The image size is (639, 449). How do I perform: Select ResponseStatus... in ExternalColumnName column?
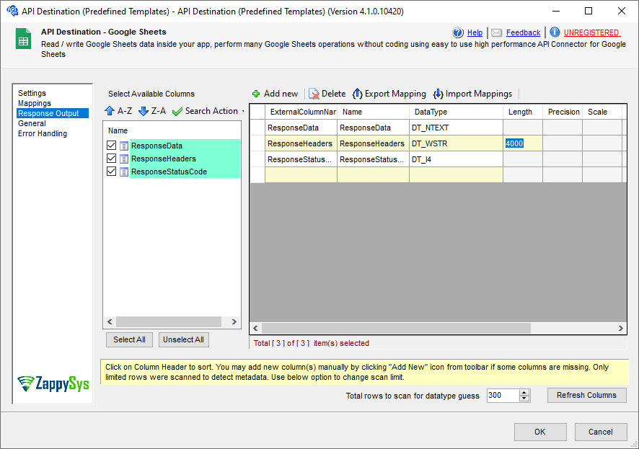tap(301, 159)
